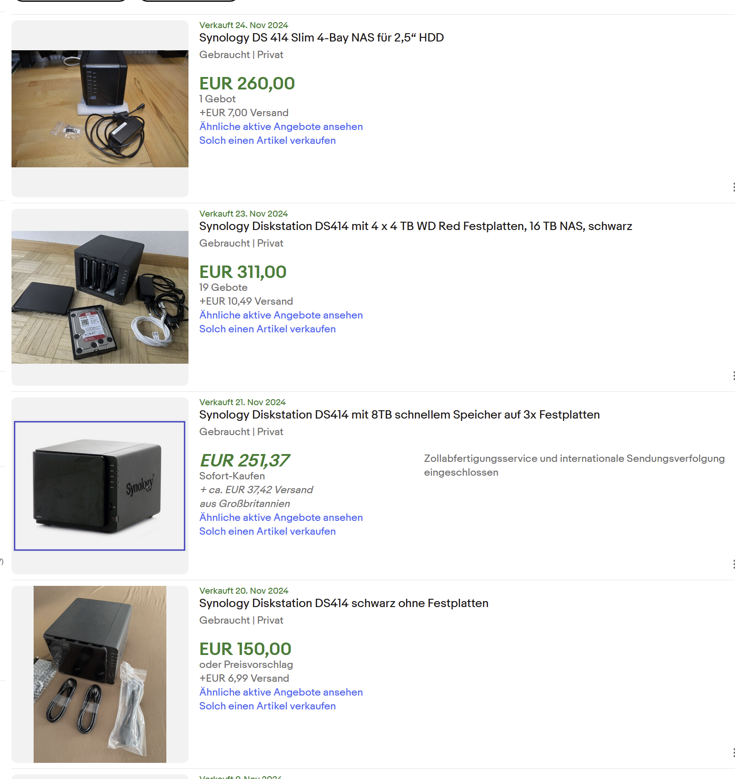View similar active offers for EUR 311,00 item

281,315
